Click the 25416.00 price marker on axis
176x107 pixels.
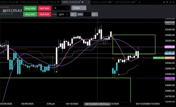point(170,22)
